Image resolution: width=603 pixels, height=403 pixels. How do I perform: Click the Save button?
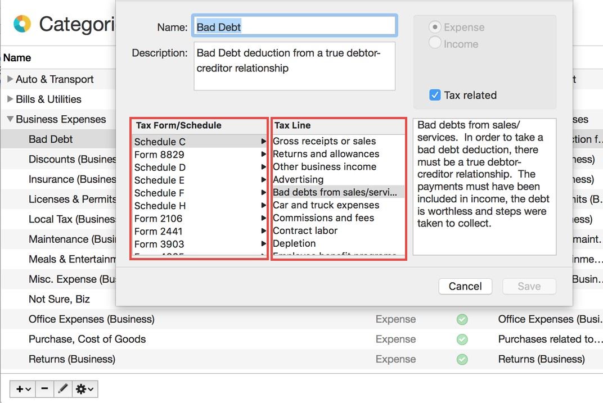coord(529,286)
